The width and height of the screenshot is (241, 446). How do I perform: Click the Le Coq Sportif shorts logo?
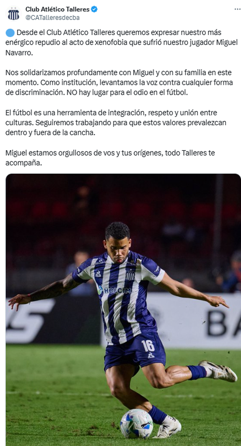tap(151, 355)
